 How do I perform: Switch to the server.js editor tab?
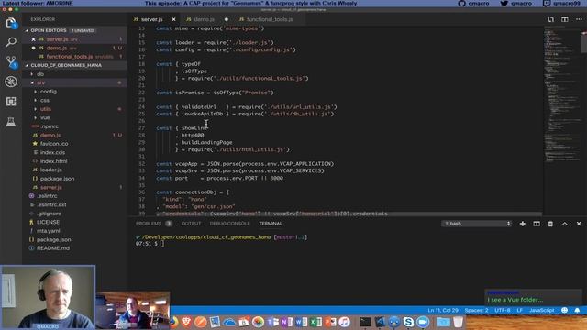point(152,19)
